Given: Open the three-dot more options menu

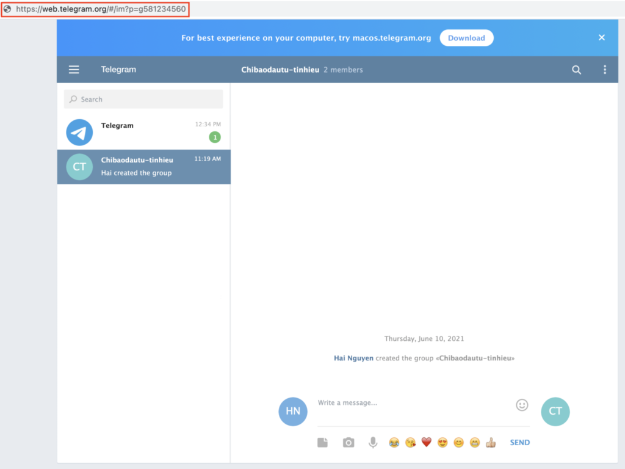Looking at the screenshot, I should click(605, 70).
